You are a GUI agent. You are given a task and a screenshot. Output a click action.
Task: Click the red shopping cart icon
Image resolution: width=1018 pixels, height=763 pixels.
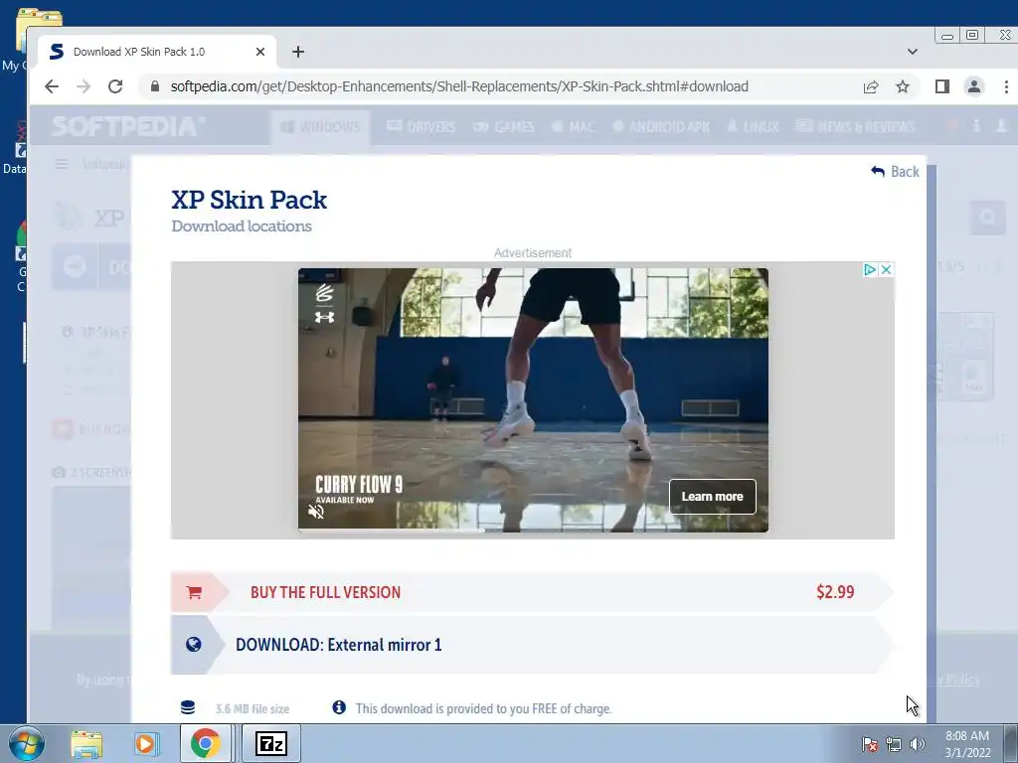tap(194, 592)
